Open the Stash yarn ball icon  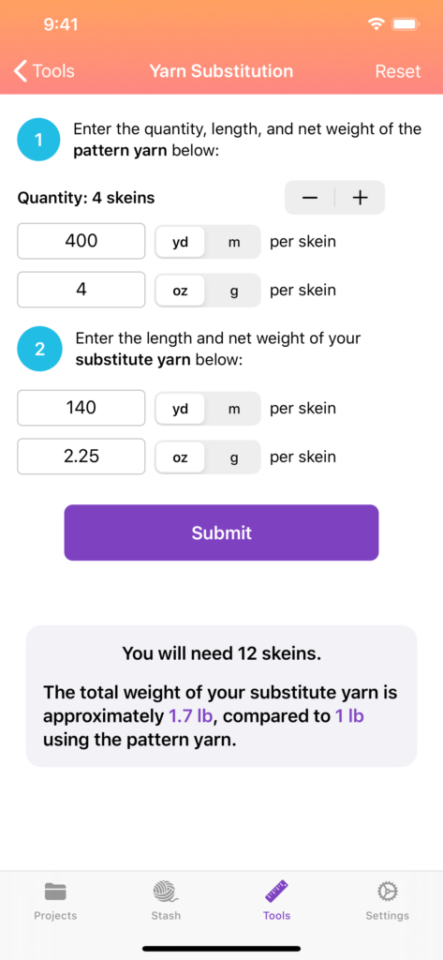point(165,892)
